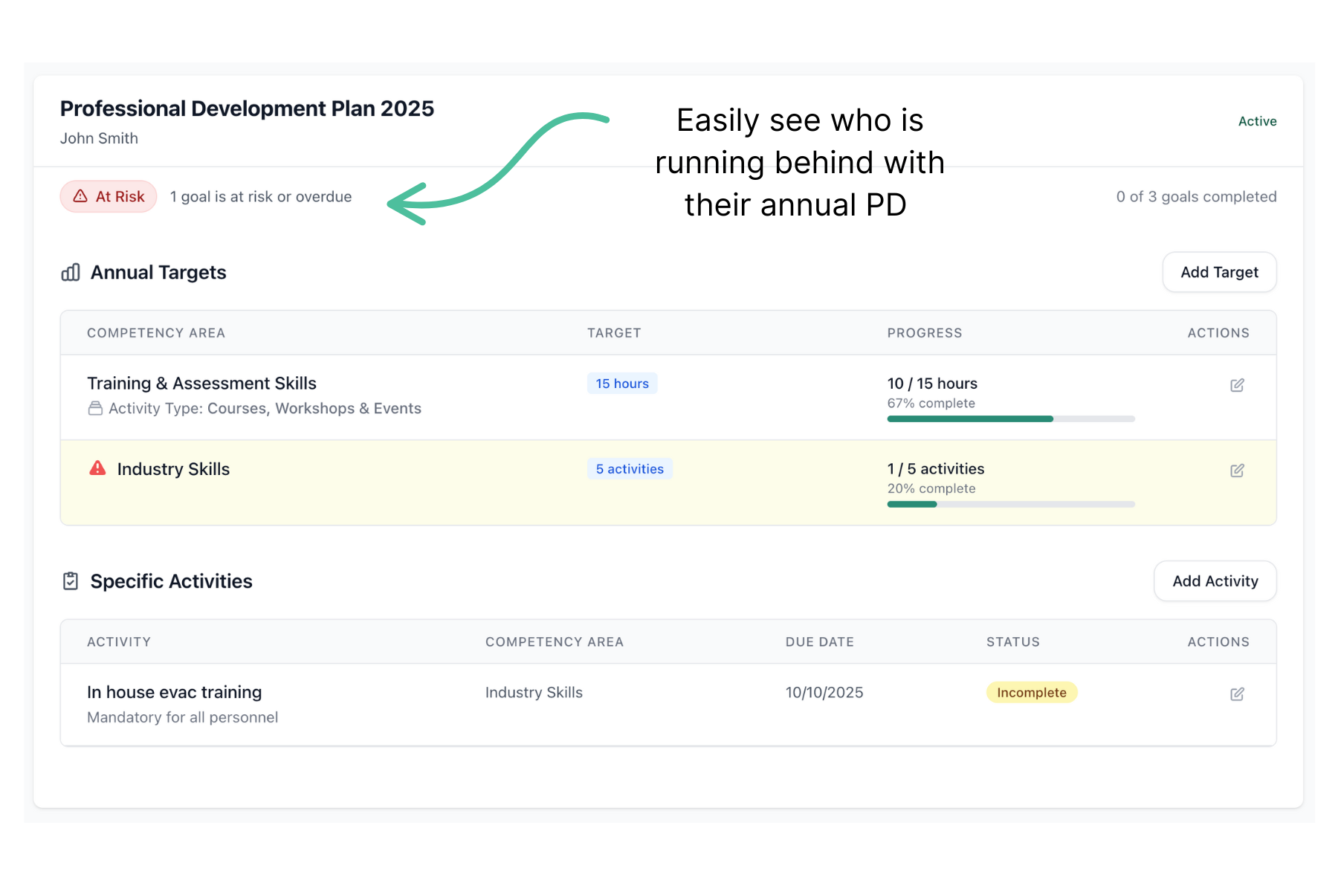Click the activity type icon under Training & Assessment Skills
Viewport: 1338px width, 892px height.
[95, 408]
